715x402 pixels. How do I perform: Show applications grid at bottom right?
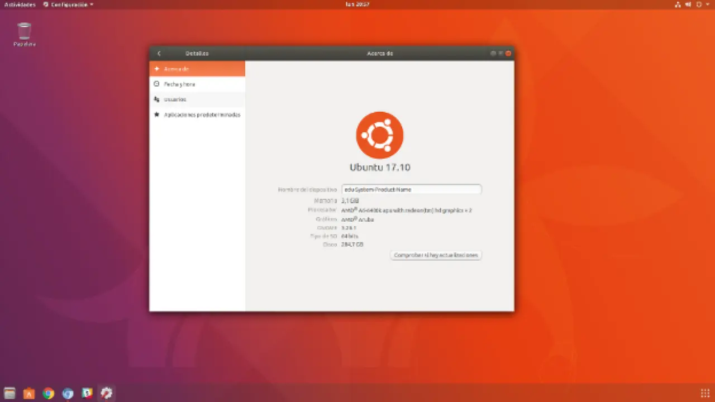coord(705,393)
